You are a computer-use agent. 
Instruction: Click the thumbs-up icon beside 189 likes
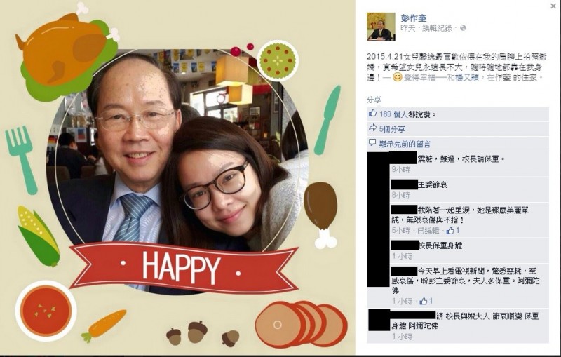(x=373, y=114)
